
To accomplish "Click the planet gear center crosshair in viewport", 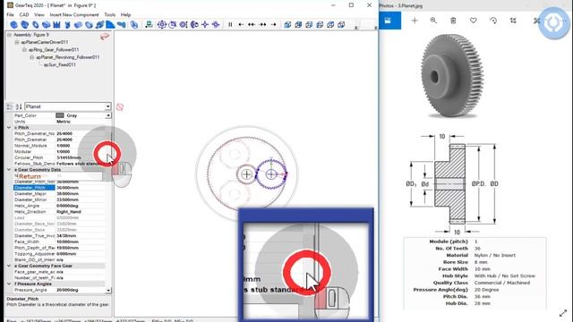I will coord(271,174).
